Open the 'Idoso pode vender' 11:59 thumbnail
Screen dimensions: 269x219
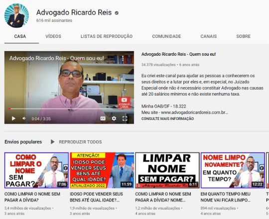pyautogui.click(x=102, y=170)
